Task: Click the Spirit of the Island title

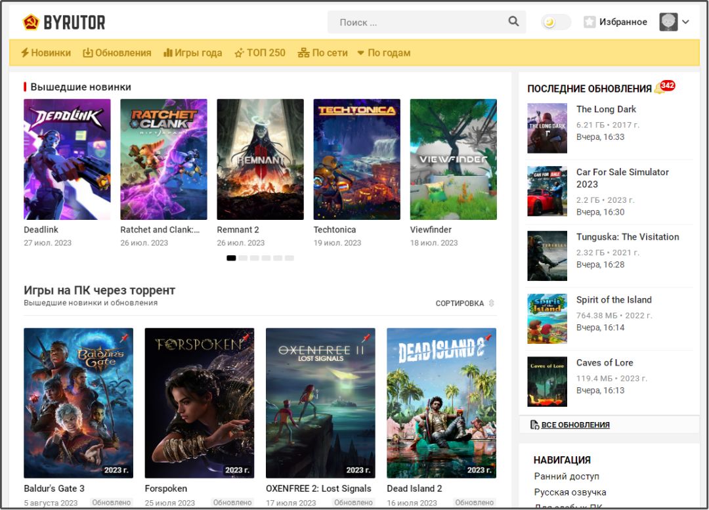Action: coord(614,300)
